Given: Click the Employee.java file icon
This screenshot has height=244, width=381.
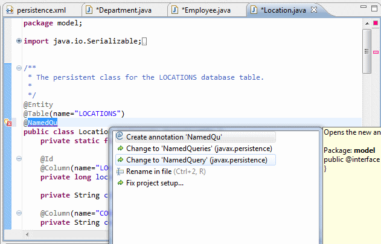Looking at the screenshot, I should [174, 10].
